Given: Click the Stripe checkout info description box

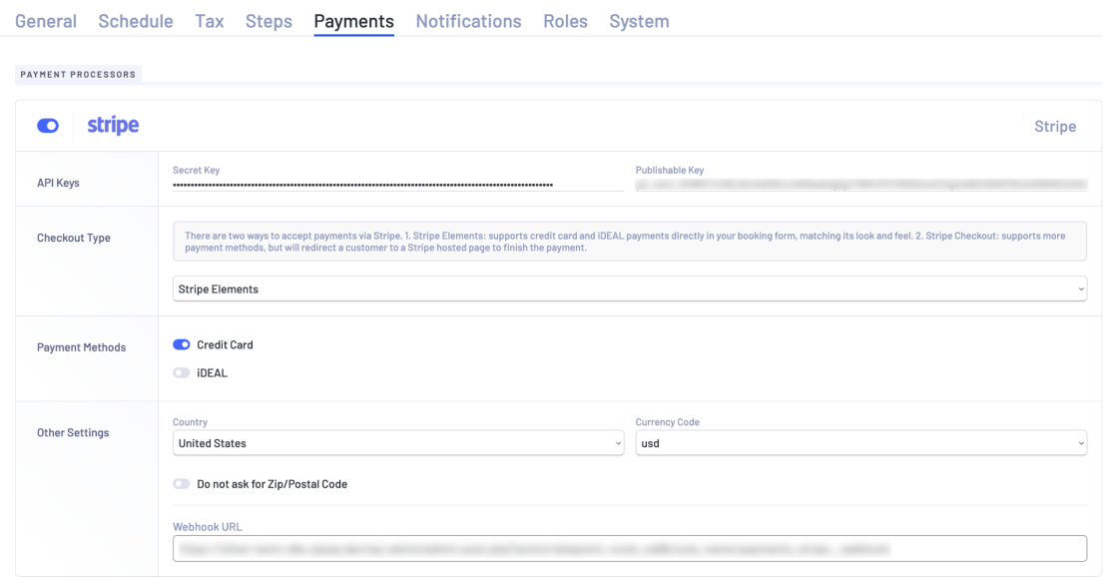Looking at the screenshot, I should (x=630, y=242).
